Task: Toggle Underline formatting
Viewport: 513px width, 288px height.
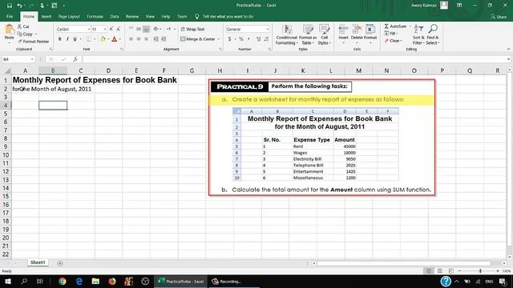Action: (75, 39)
